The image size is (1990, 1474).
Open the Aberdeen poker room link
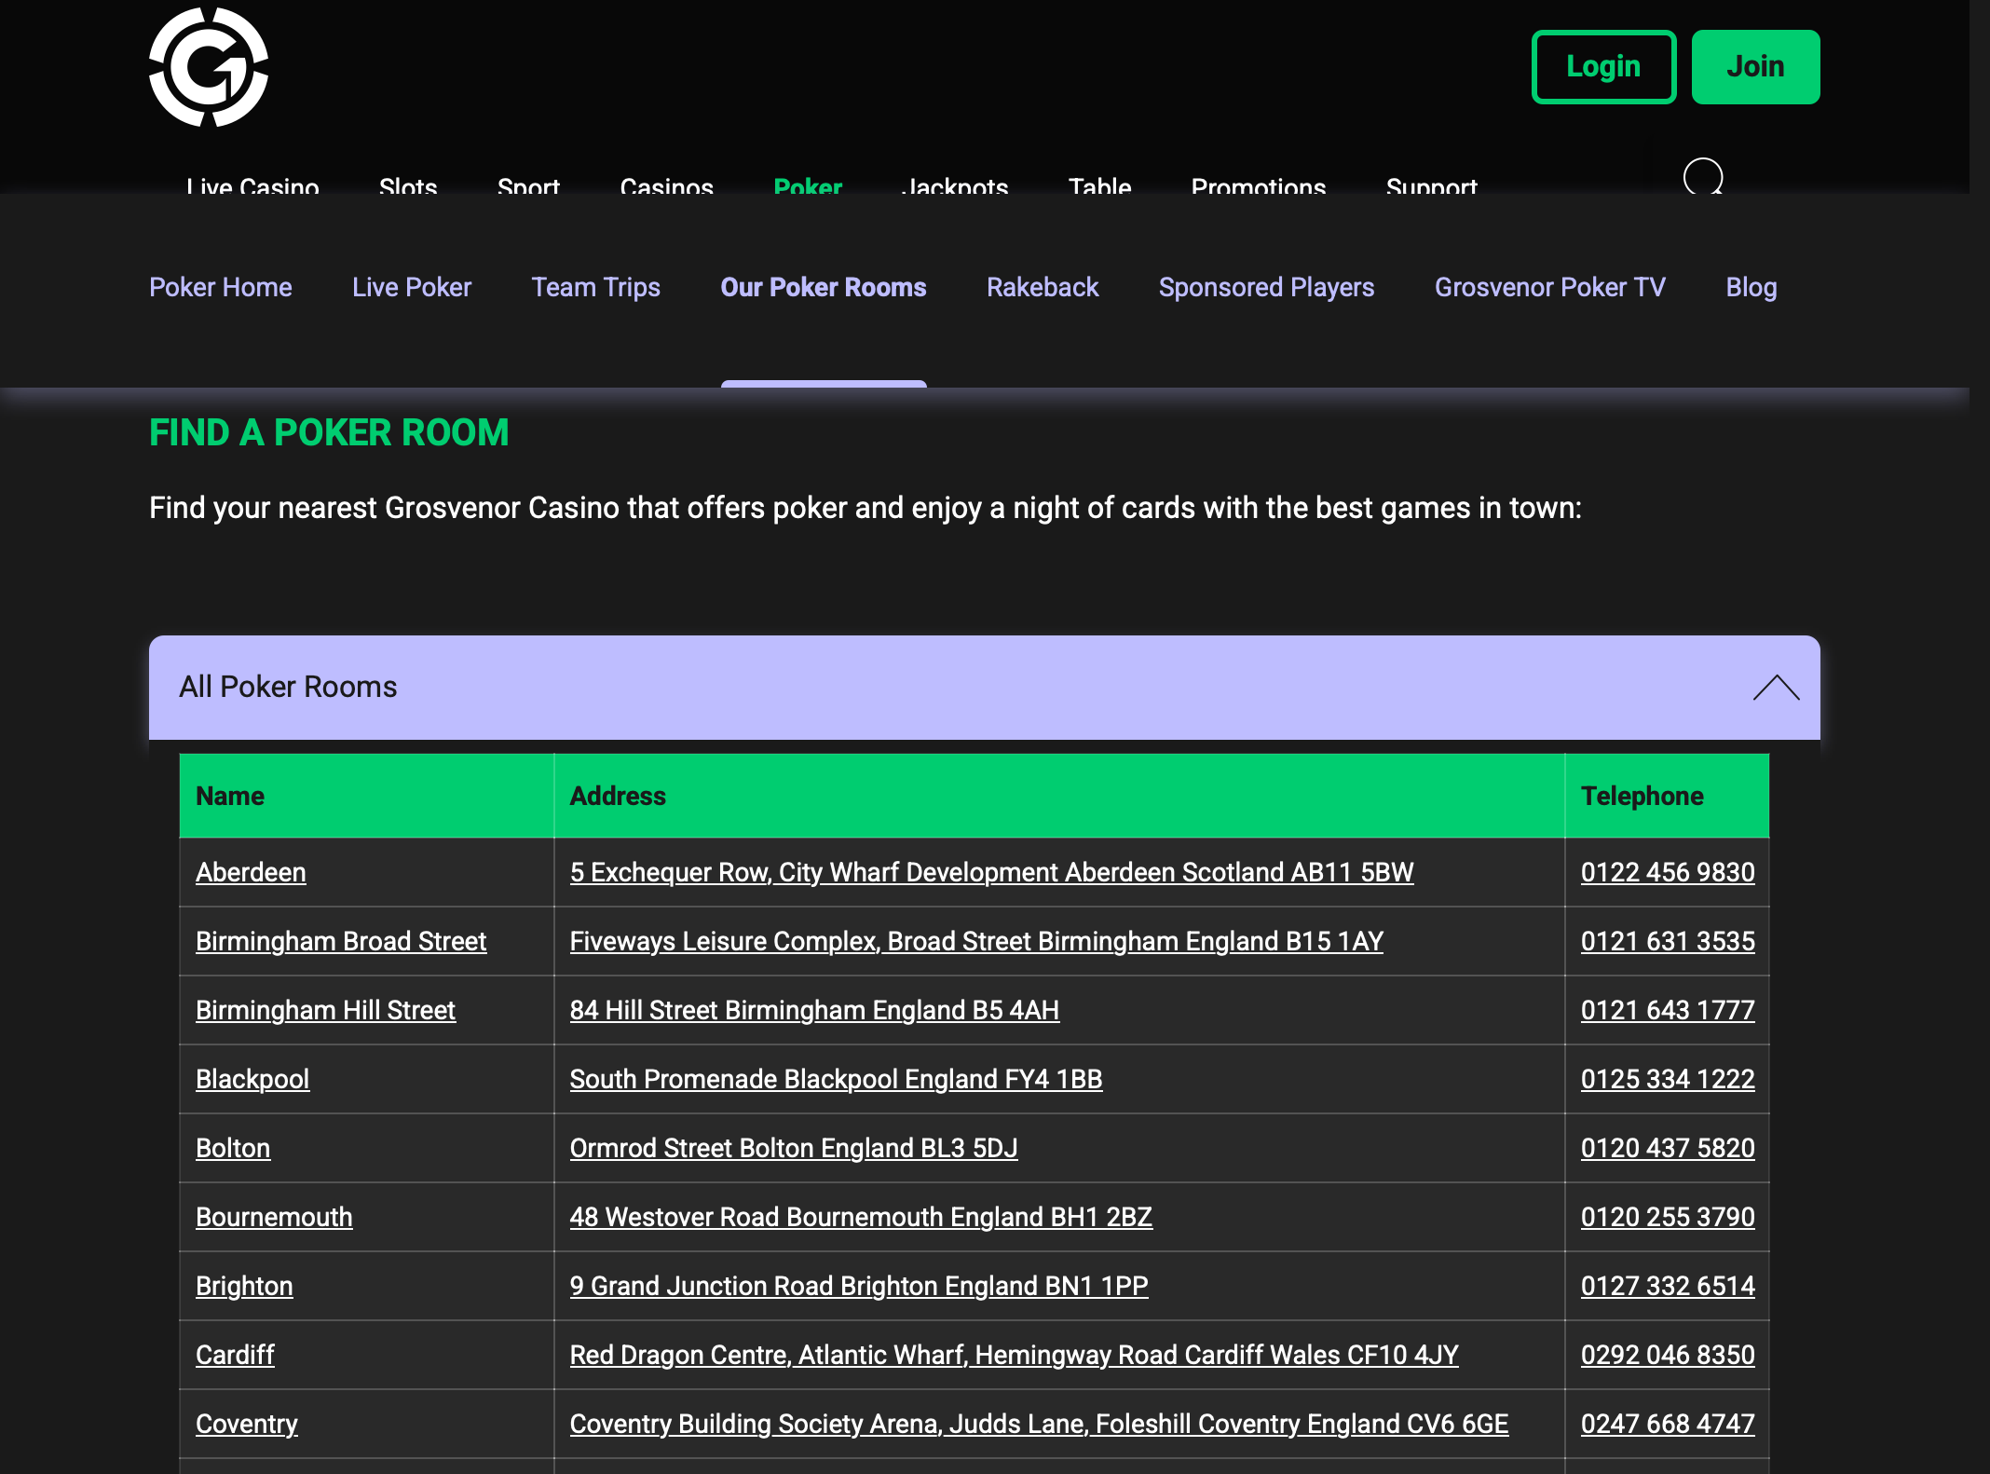[251, 872]
